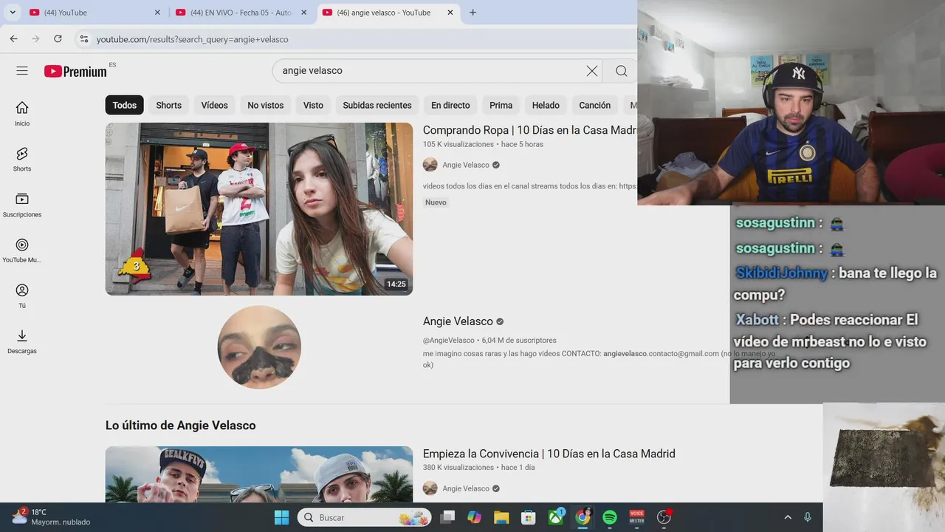Close the 'angie velasco' tab
This screenshot has height=532, width=945.
point(450,13)
